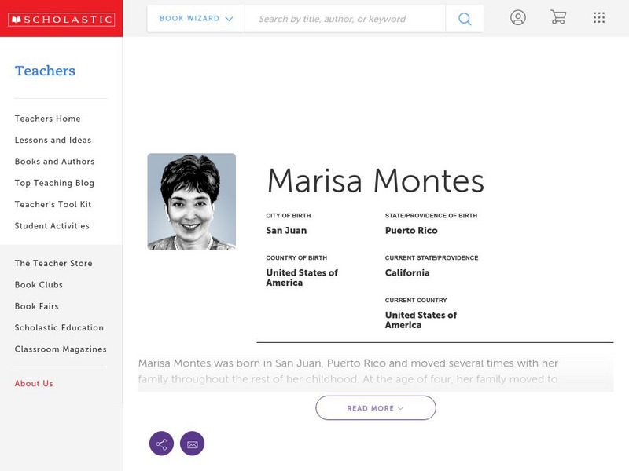Click Marisa Montes portrait photo
The image size is (629, 471).
[x=191, y=202]
